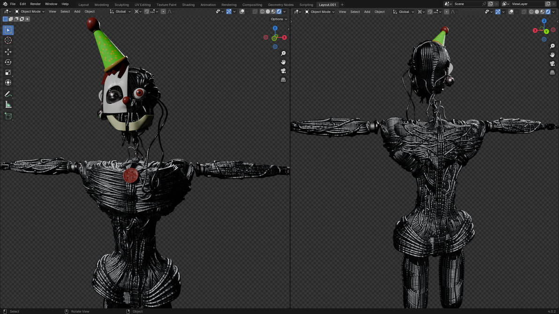The height and width of the screenshot is (314, 559).
Task: Select the Measure tool in the left toolbar
Action: [x=8, y=105]
